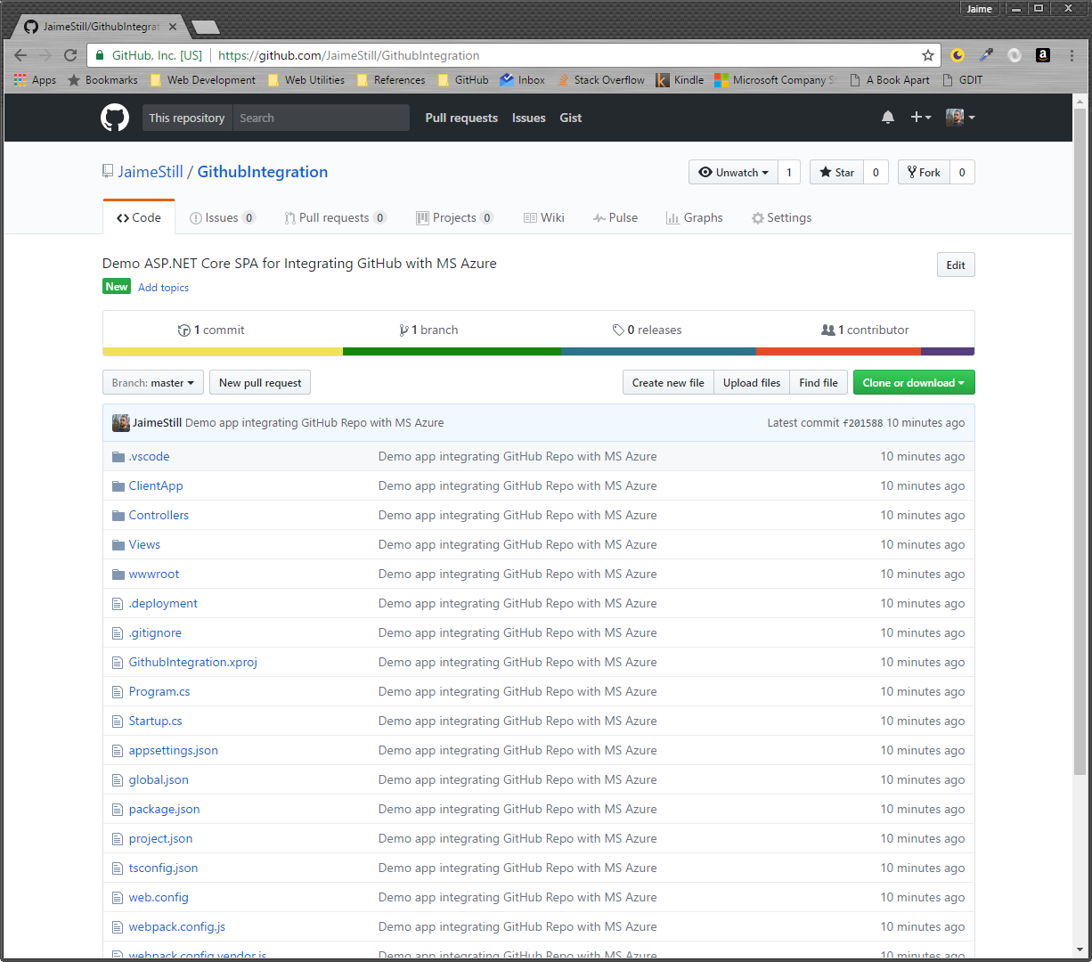Toggle the Unwatch repository button

coord(733,173)
